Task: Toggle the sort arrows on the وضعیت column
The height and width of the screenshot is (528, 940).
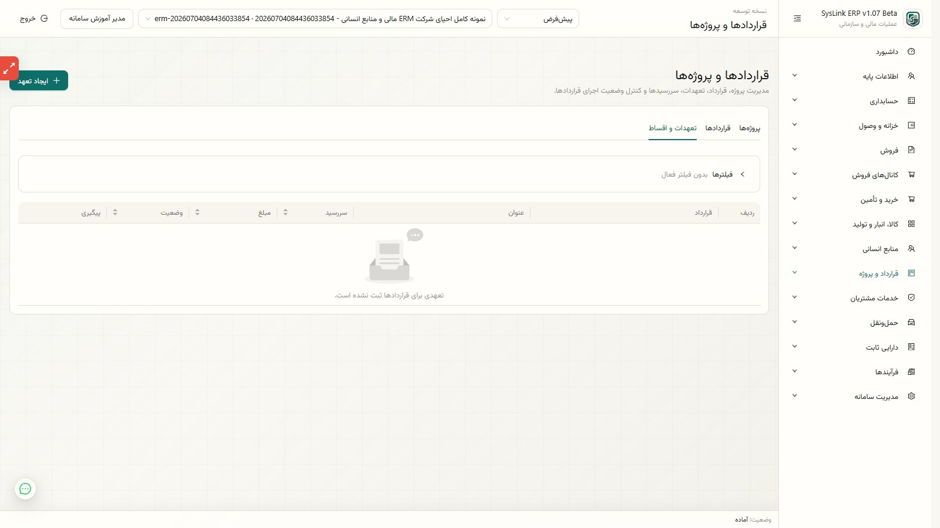Action: tap(115, 212)
